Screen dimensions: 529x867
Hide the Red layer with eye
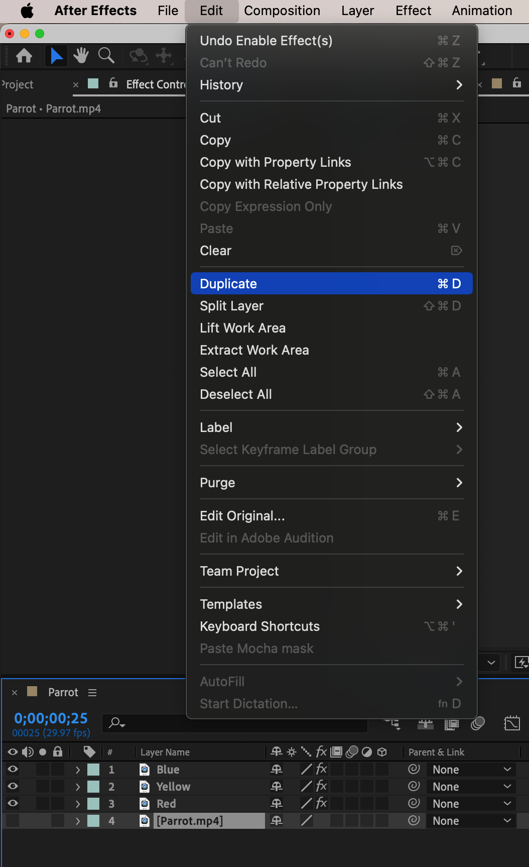[13, 803]
